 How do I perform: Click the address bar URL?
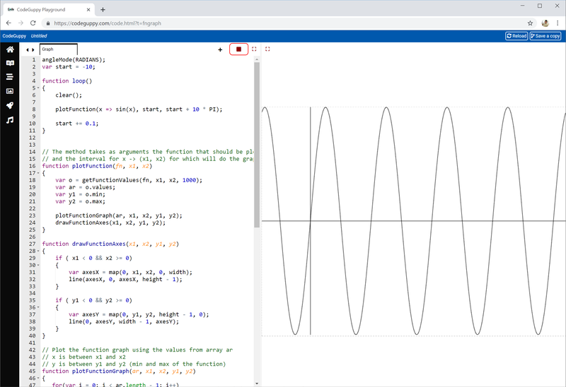(x=108, y=23)
